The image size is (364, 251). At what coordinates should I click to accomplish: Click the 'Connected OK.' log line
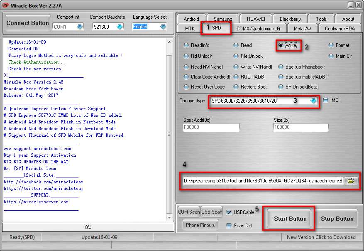click(x=24, y=49)
